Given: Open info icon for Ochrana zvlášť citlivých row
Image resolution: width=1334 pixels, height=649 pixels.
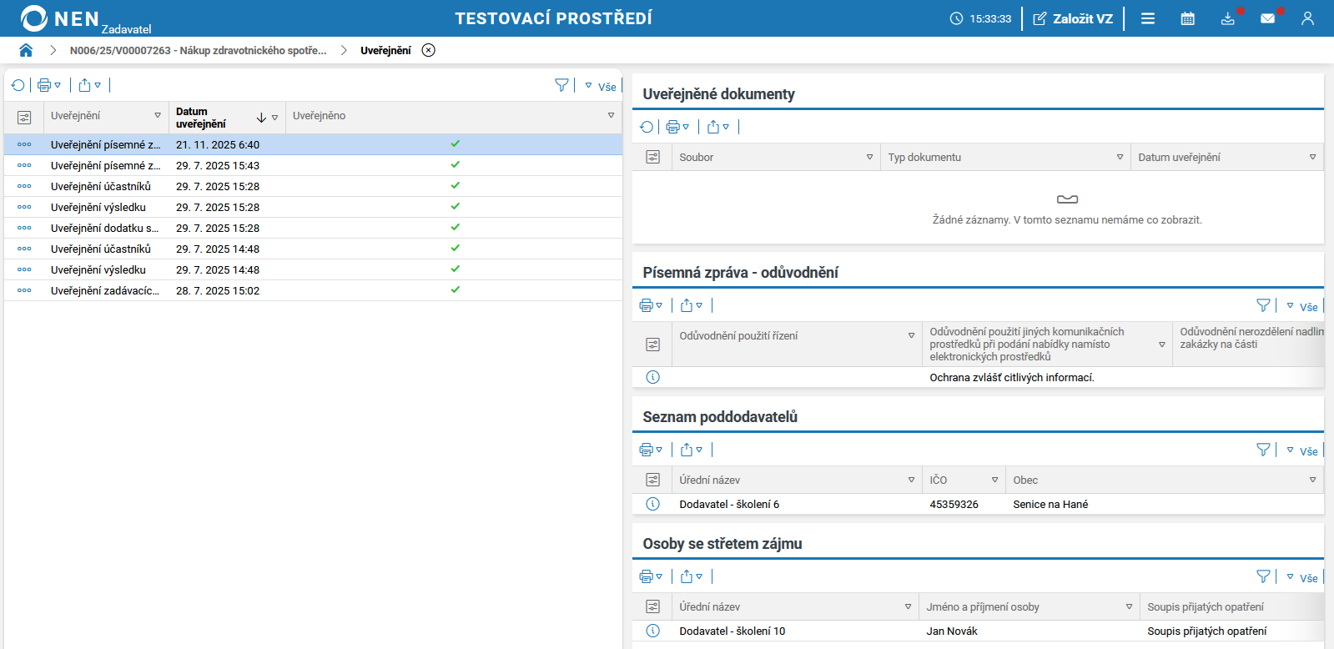Looking at the screenshot, I should point(652,377).
